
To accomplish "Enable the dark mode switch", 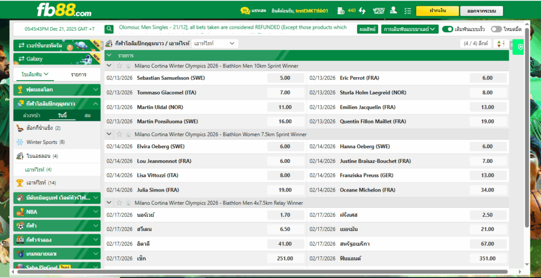I will pyautogui.click(x=497, y=30).
